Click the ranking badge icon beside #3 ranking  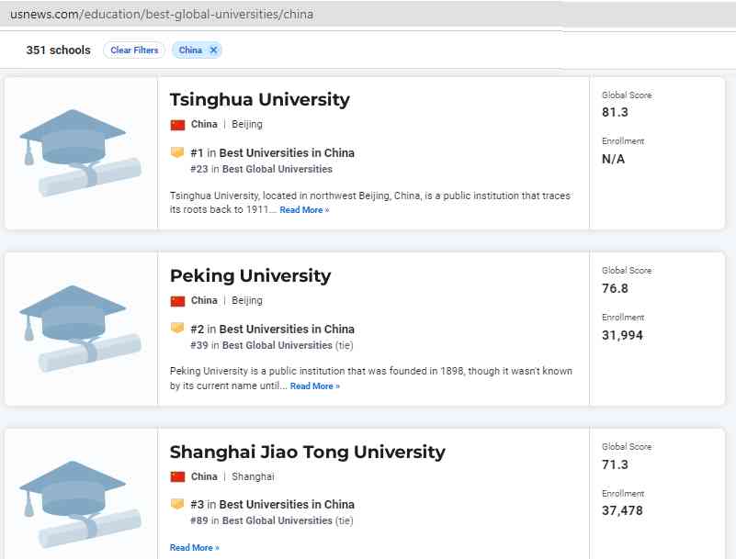177,504
